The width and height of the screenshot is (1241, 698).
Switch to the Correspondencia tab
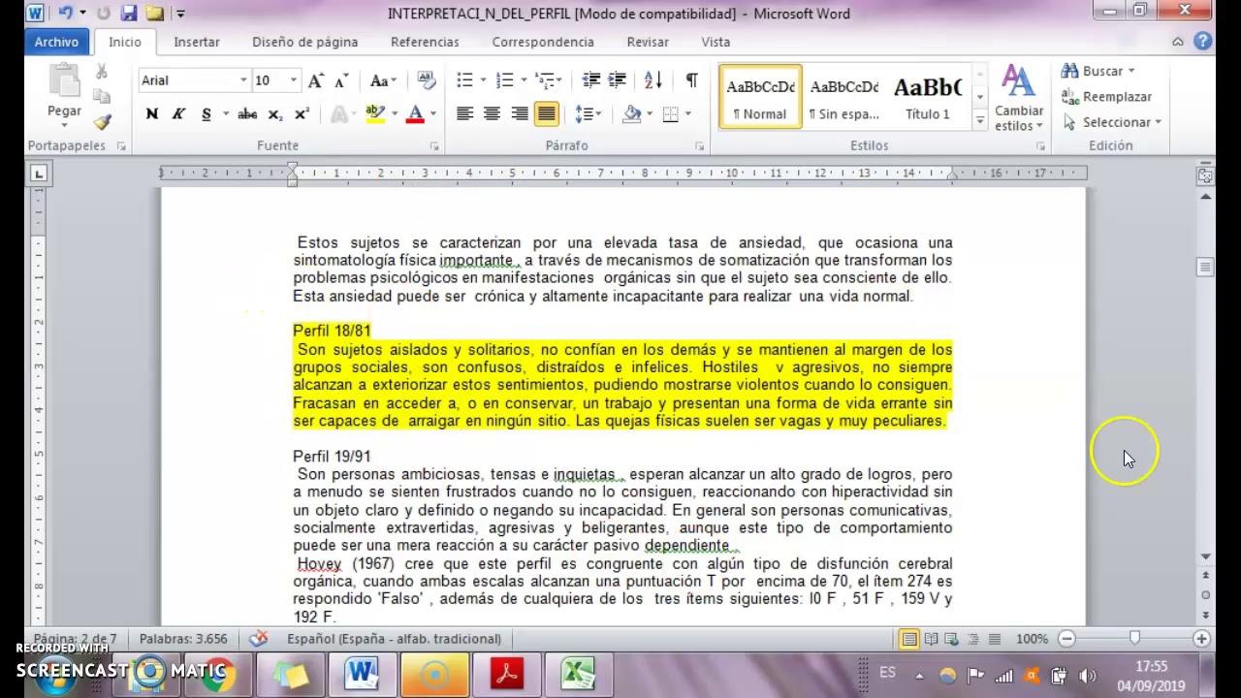(543, 42)
